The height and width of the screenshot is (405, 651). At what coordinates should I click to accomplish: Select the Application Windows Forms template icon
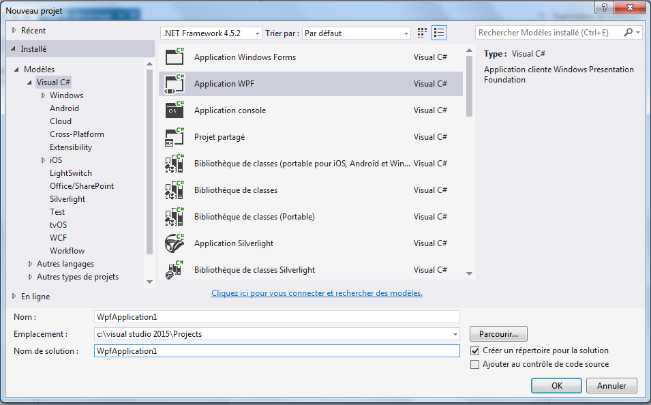(174, 57)
